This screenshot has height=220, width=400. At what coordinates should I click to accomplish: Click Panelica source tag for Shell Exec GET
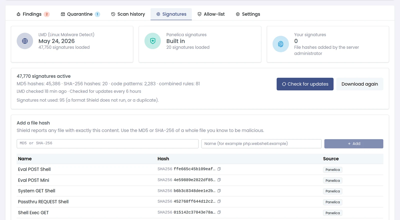[x=332, y=213]
